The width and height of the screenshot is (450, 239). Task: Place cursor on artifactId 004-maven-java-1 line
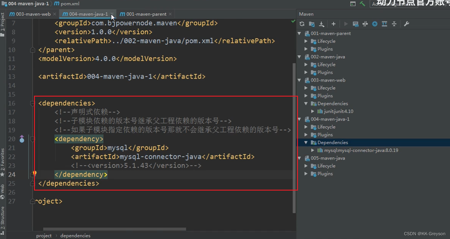tap(122, 77)
